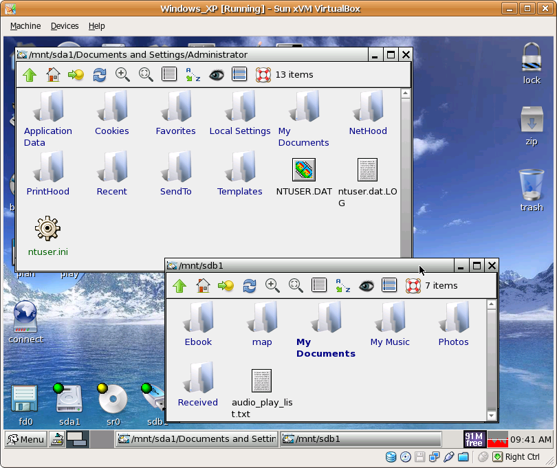Toggle hidden files eye in Administrator window
Image resolution: width=557 pixels, height=468 pixels.
[217, 75]
